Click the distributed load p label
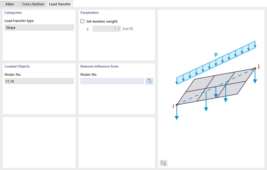This screenshot has height=170, width=267. tap(216, 54)
